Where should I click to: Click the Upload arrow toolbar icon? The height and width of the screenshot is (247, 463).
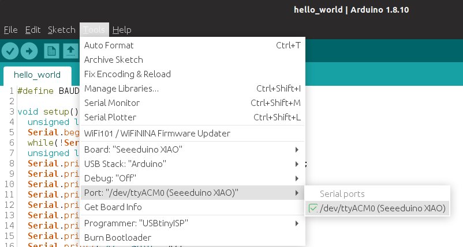pos(29,51)
